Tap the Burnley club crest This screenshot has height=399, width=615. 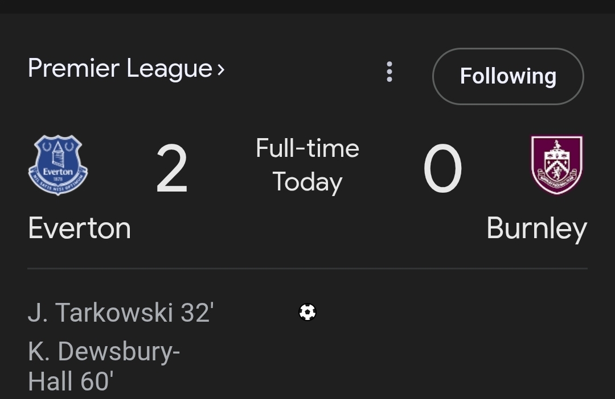point(556,165)
